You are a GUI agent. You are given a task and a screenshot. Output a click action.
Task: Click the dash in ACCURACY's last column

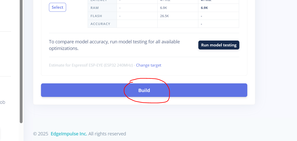click(201, 24)
